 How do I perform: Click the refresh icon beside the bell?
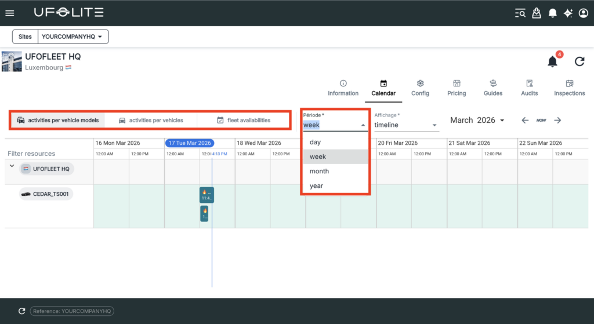(x=579, y=61)
